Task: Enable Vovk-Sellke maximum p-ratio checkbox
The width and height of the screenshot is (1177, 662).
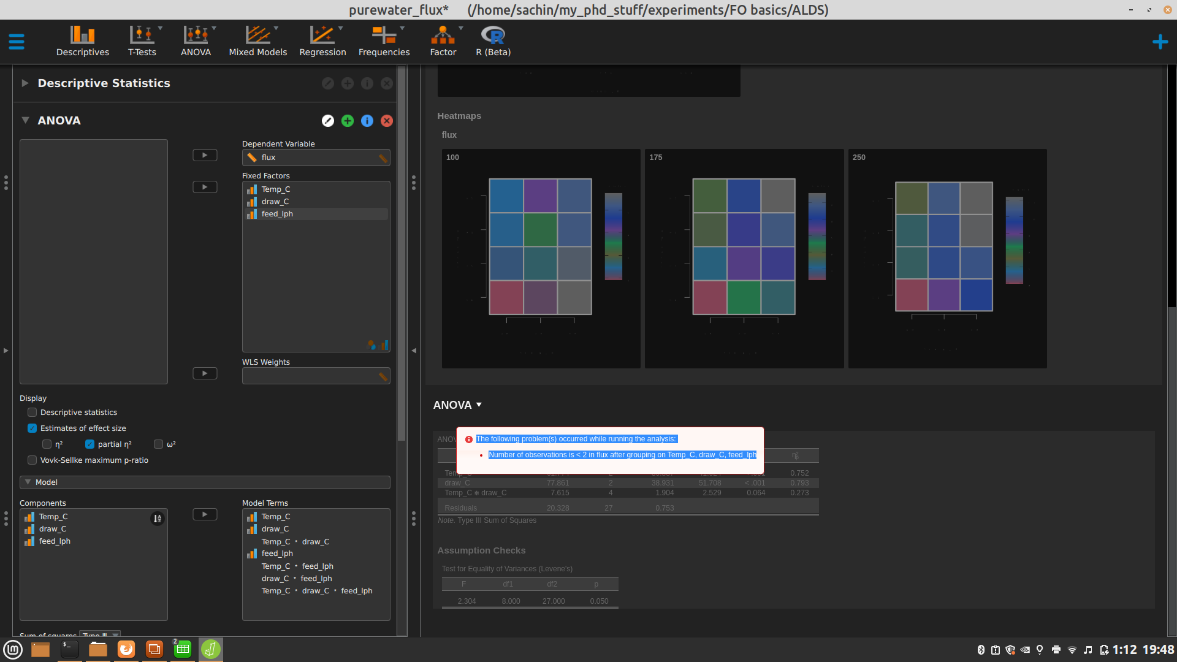Action: pos(32,460)
